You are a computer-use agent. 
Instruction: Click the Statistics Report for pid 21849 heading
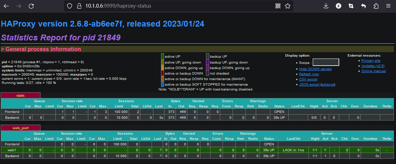click(x=61, y=38)
